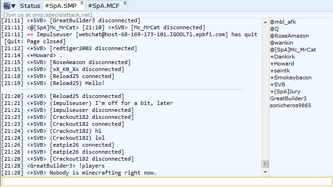The height and width of the screenshot is (188, 333).
Task: Switch to the #SpA.MCF channel tab
Action: point(104,6)
